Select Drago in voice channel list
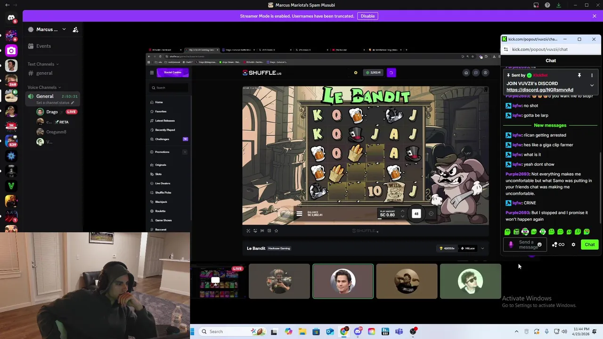Screen dimensions: 603x339 click(52, 112)
